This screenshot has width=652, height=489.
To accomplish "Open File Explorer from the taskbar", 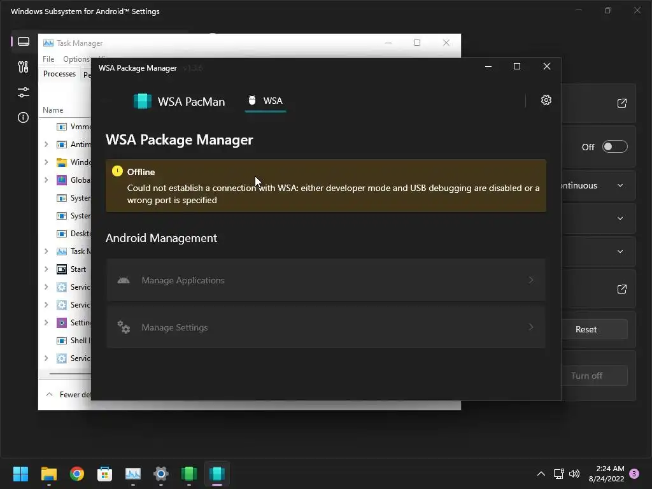I will tap(48, 474).
